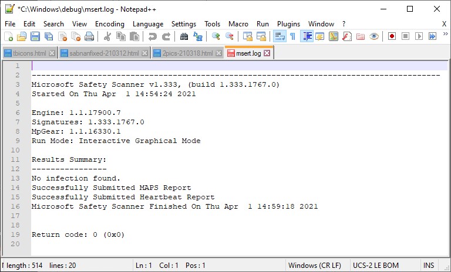Close the tbicons.html tab
This screenshot has width=451, height=272.
52,53
